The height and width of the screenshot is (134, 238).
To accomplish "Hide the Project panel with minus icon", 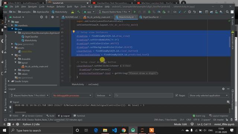I will (57, 17).
